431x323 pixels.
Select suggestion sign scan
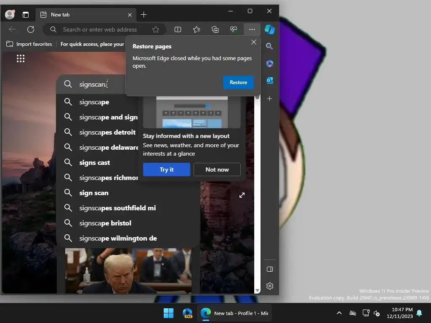pos(128,193)
